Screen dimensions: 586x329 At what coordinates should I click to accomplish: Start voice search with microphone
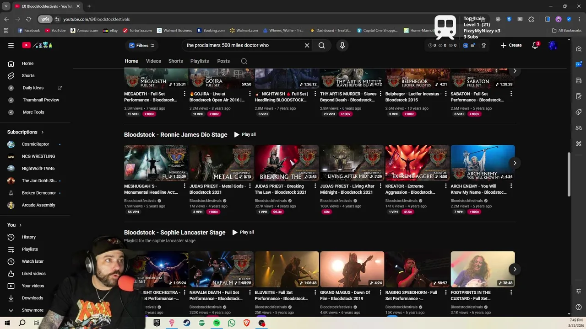[x=342, y=45]
